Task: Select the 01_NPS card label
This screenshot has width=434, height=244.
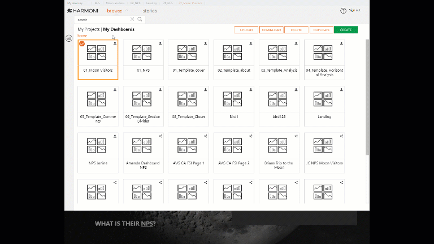Action: click(144, 70)
